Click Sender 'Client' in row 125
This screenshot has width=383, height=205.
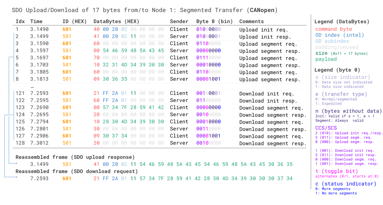(x=179, y=122)
